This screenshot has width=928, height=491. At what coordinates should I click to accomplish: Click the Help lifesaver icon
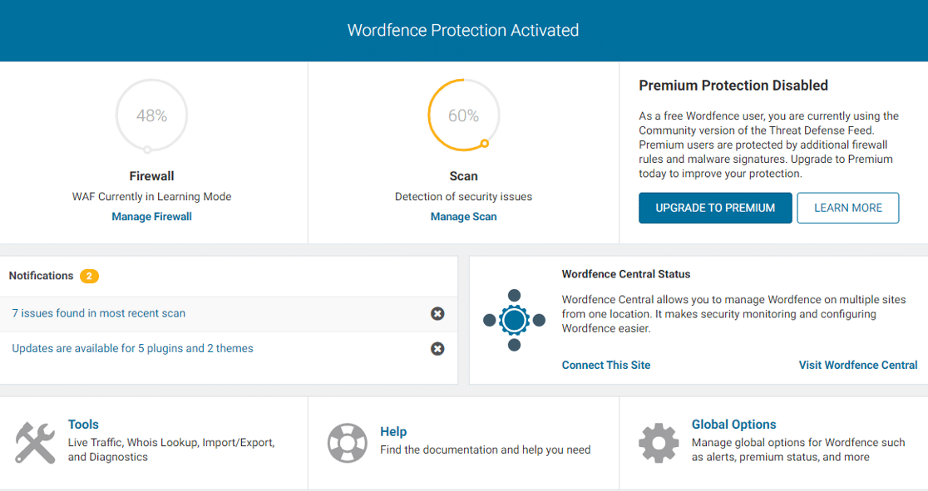[349, 441]
